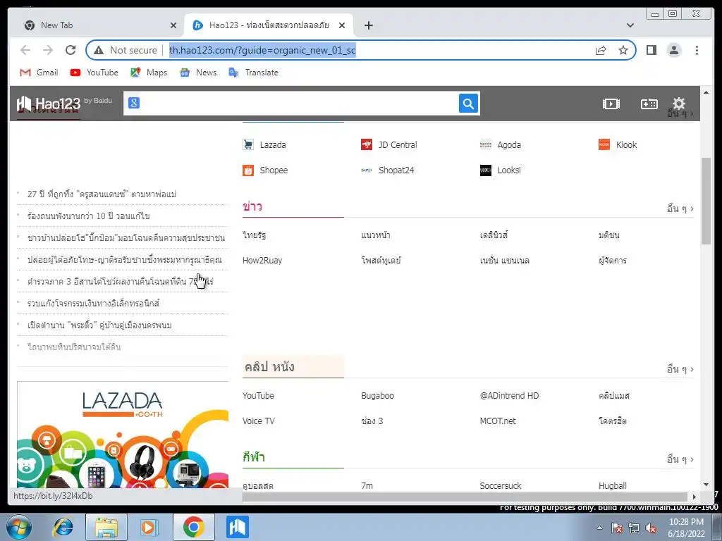Viewport: 722px width, 541px height.
Task: Open ไทยรัฐ news link
Action: pos(254,235)
